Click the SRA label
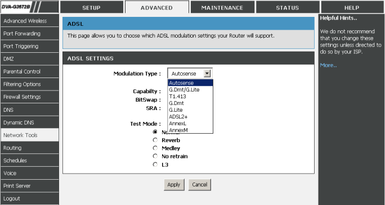This screenshot has width=385, height=205. tap(154, 108)
